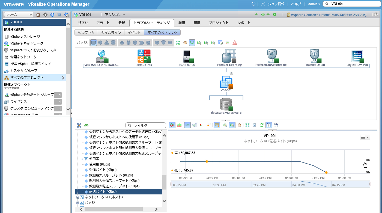The width and height of the screenshot is (382, 213).
Task: Click the VDI-001 virtual machine icon in topology
Action: [x=226, y=82]
